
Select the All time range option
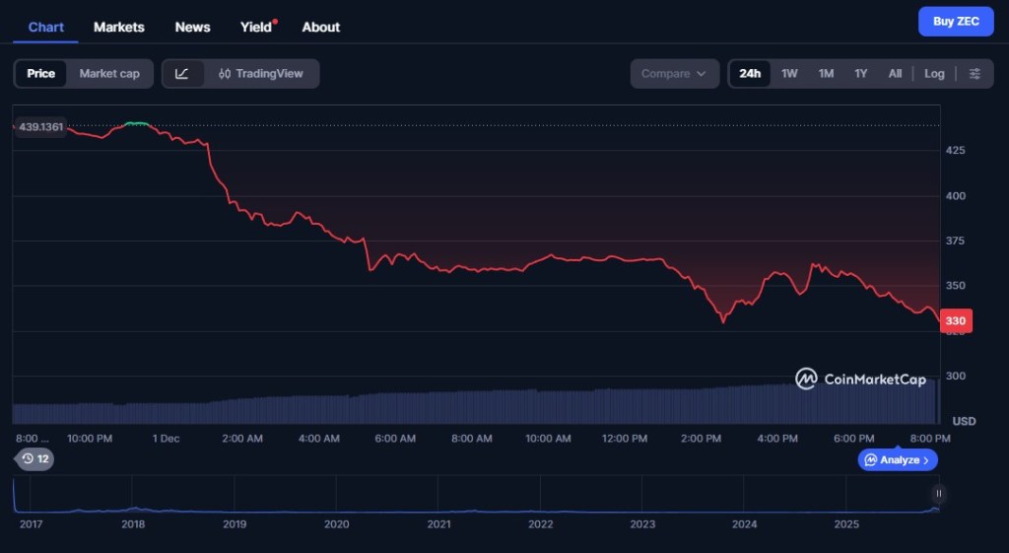(895, 74)
